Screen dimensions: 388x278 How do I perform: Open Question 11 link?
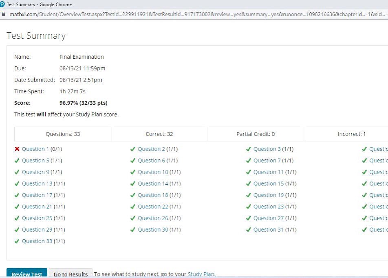coord(269,172)
